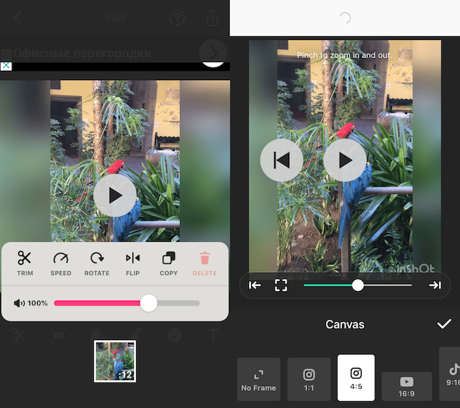Skip back to start in Canvas preview
This screenshot has width=460, height=408.
click(x=281, y=160)
